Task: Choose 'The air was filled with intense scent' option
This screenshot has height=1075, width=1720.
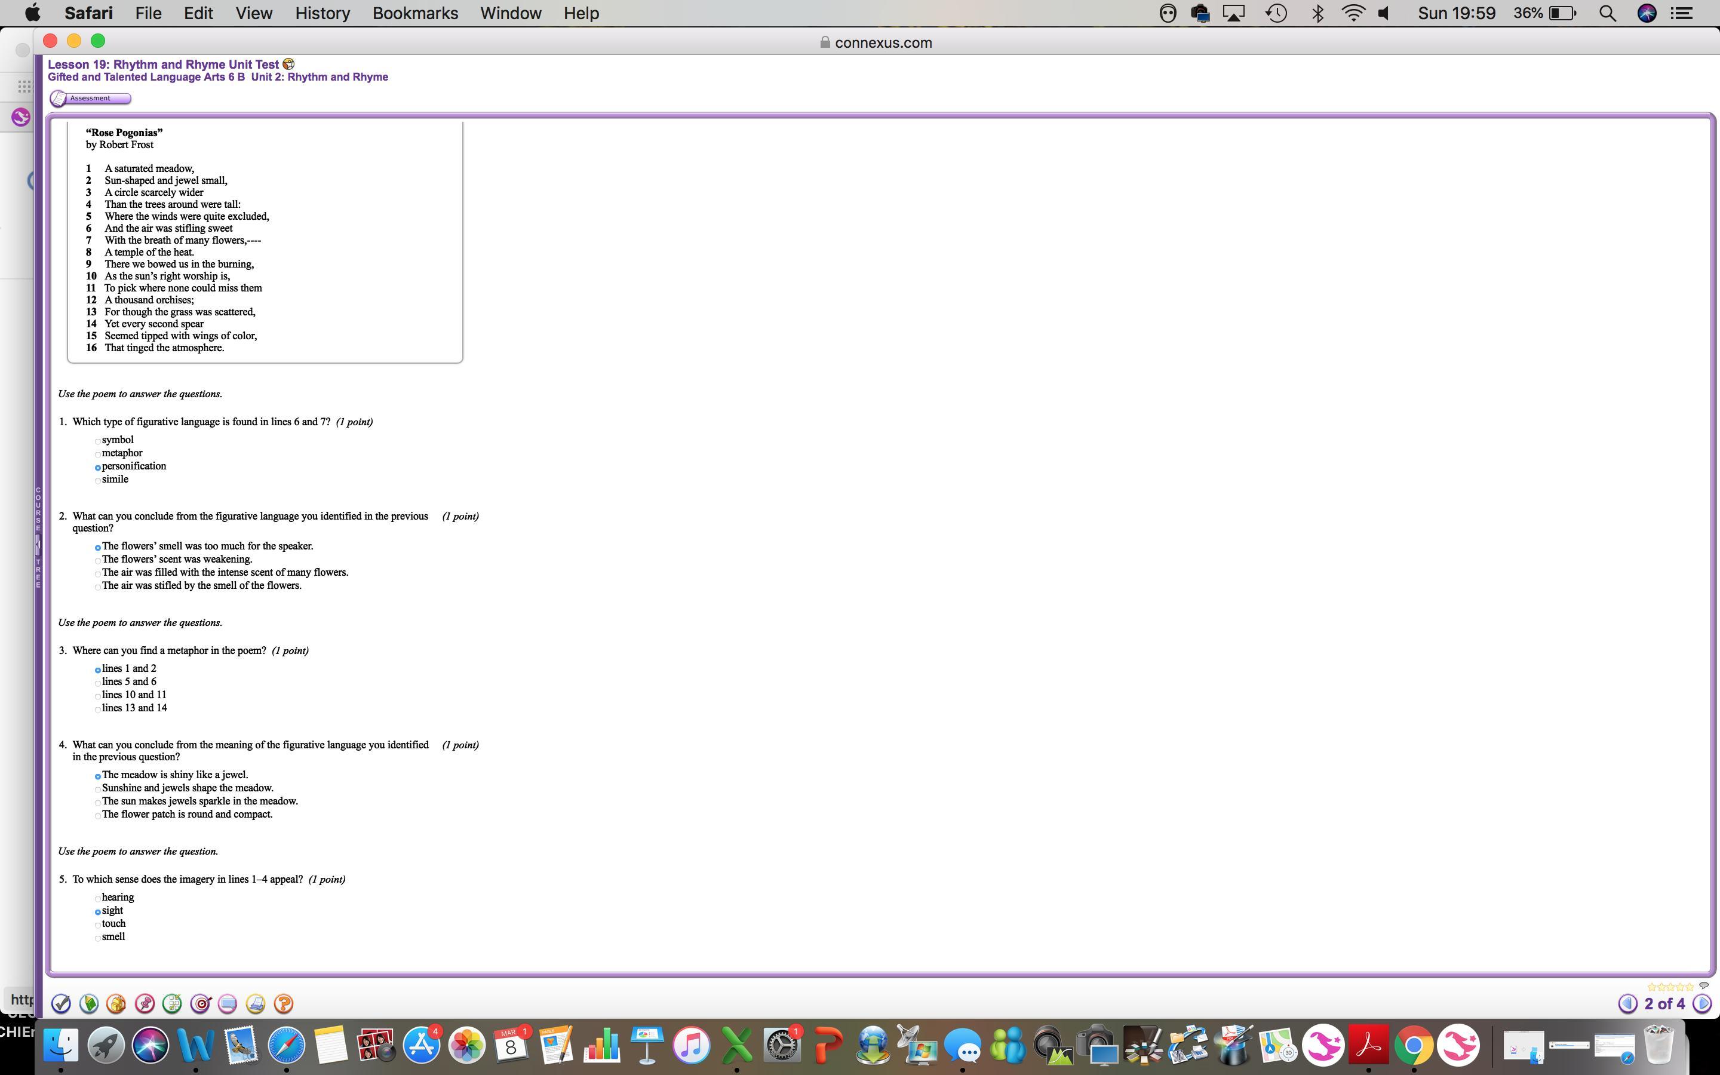Action: 98,574
